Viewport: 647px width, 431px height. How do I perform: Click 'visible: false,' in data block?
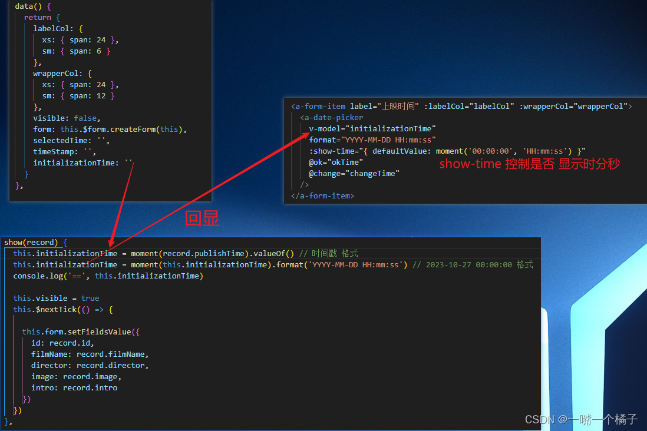[x=67, y=118]
